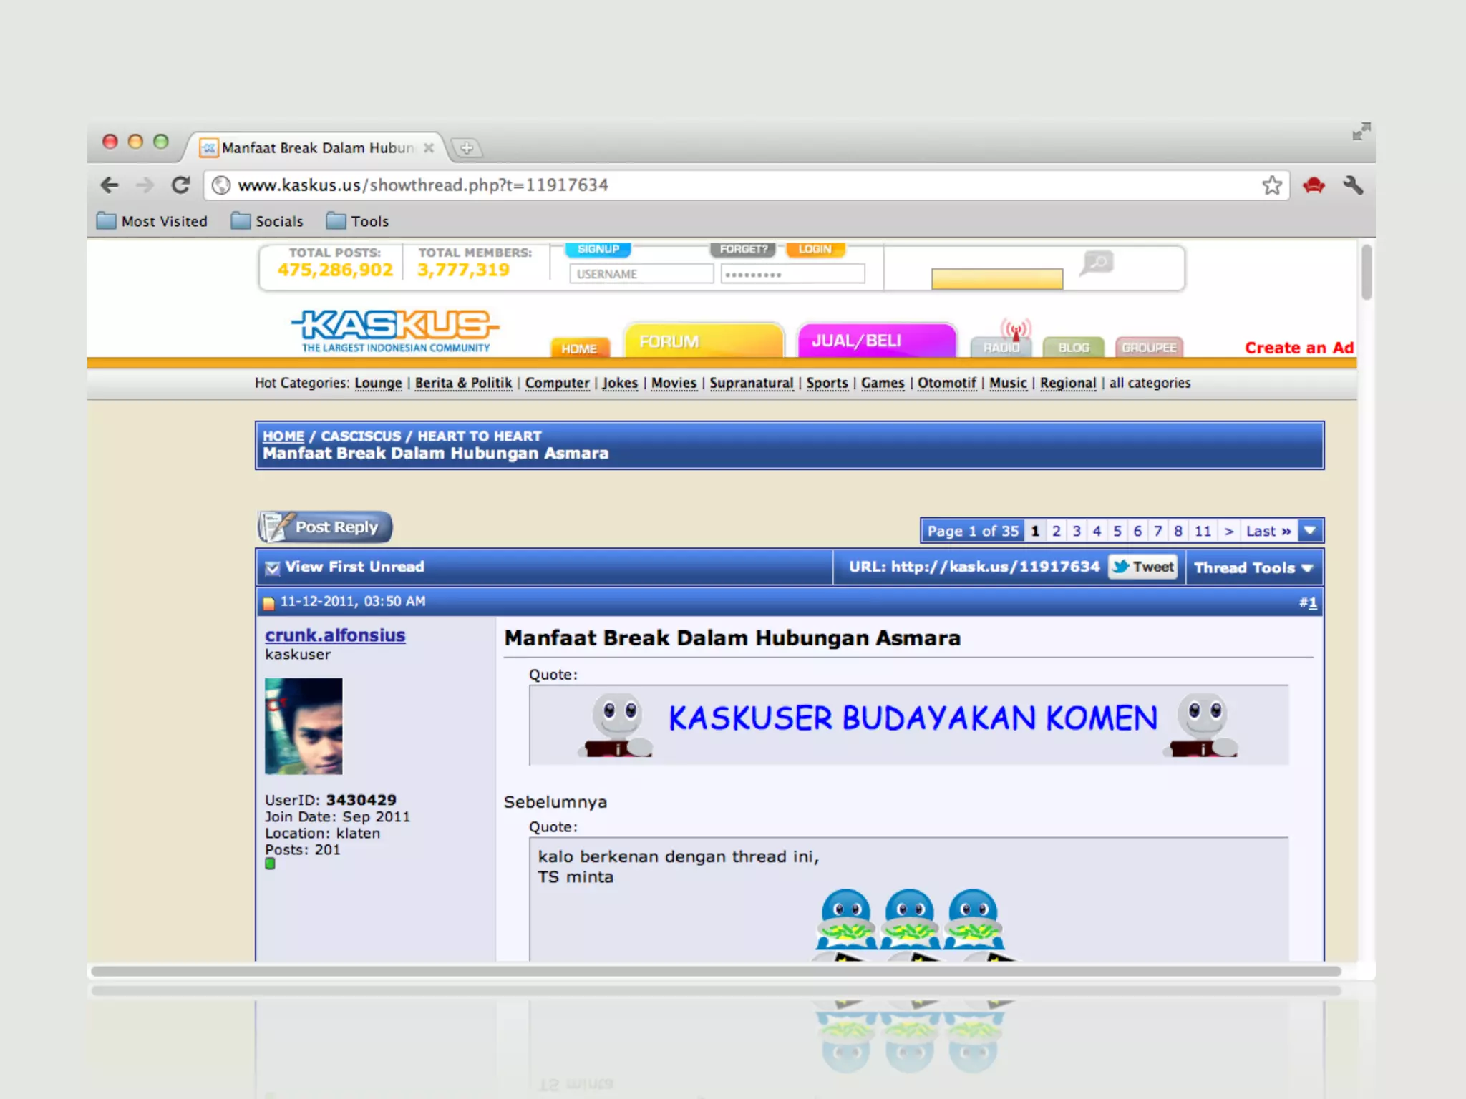Open the Radio antenna icon
1466x1099 pixels.
(1015, 332)
